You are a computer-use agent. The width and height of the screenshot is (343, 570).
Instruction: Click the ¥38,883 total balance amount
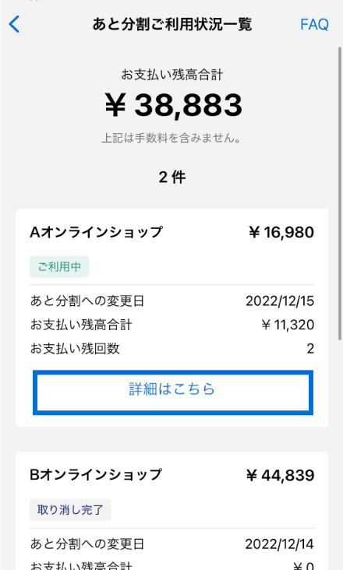pos(173,104)
